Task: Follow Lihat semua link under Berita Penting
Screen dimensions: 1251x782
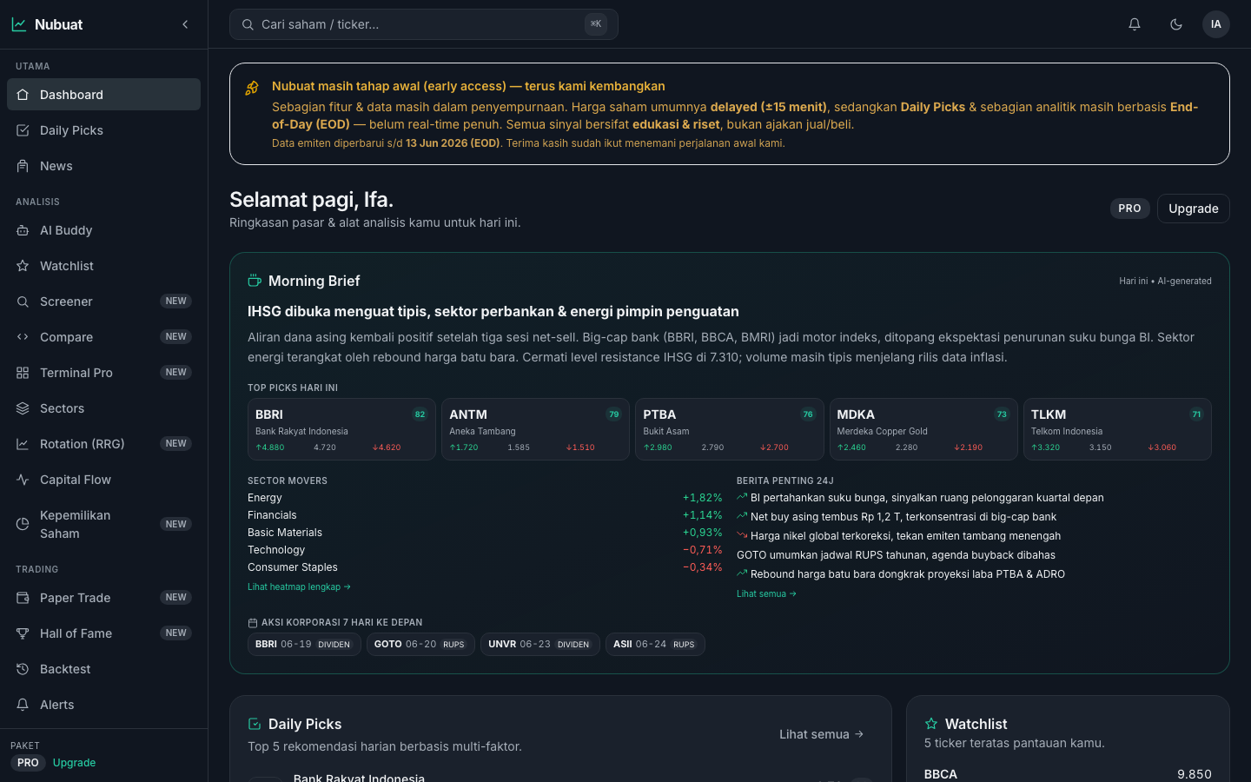Action: point(766,594)
